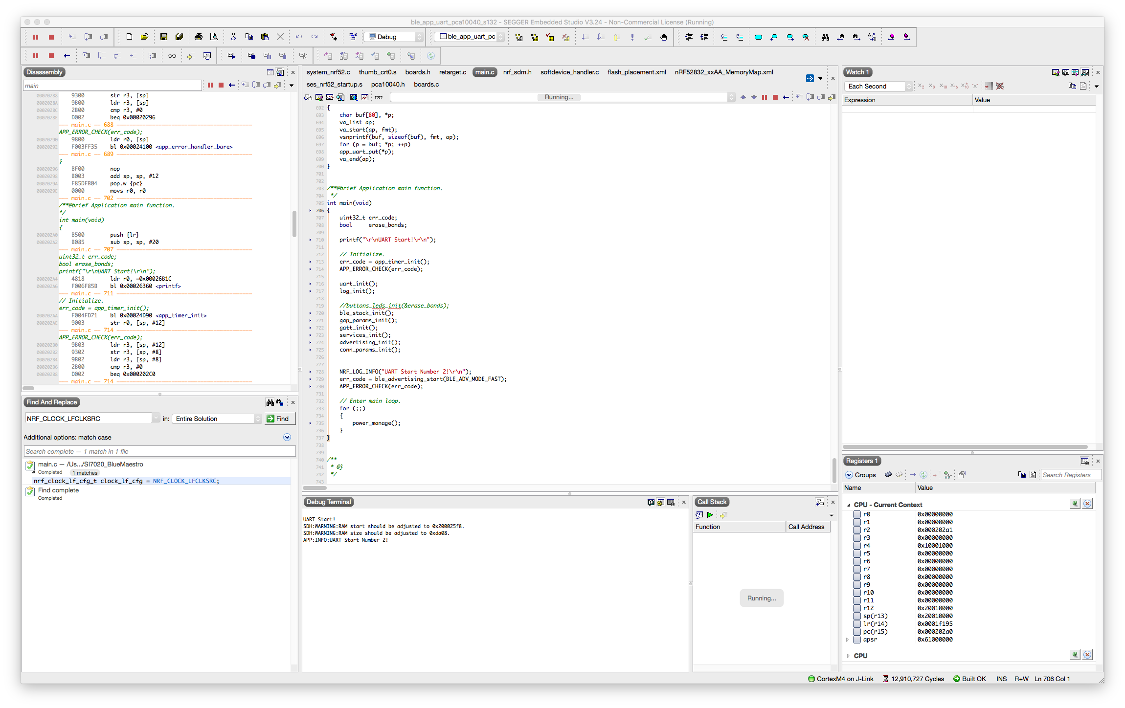Viewport: 1125px width, 708px height.
Task: Open the Entire Solution scope dropdown
Action: [217, 419]
